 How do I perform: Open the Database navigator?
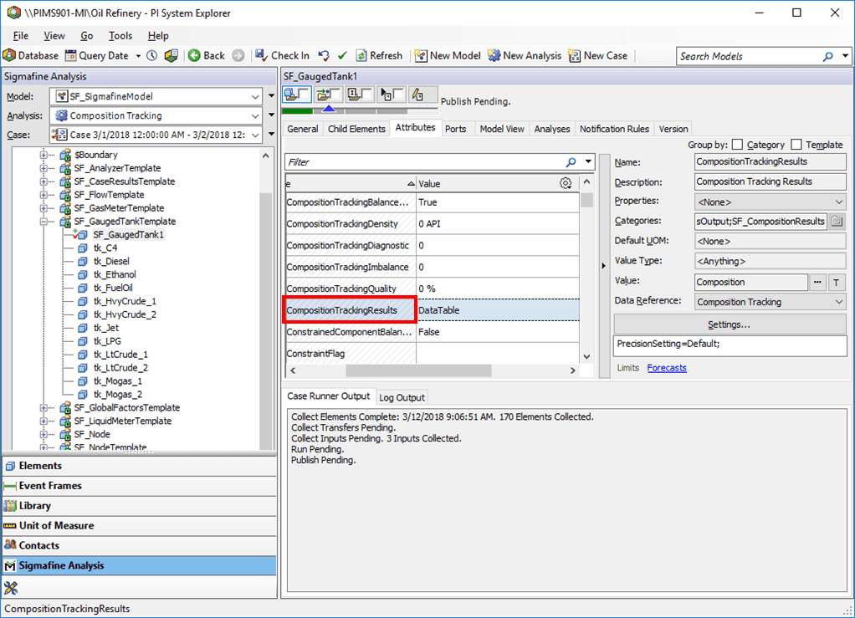point(33,56)
